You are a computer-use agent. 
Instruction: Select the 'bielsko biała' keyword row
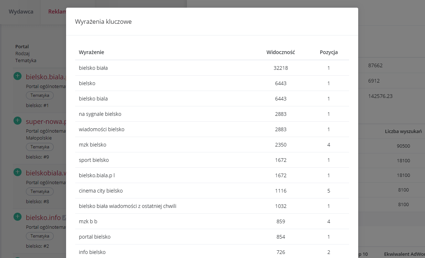coord(212,68)
